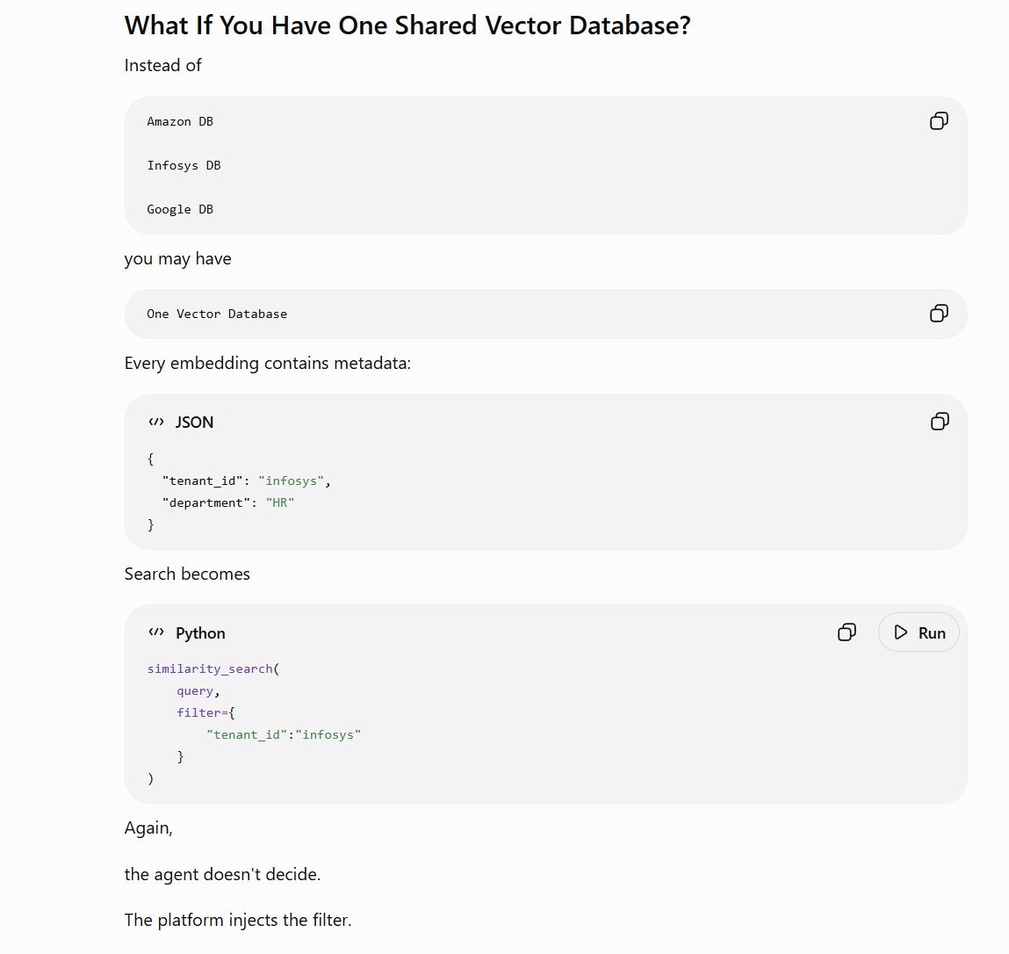Click the similarity_search function name

(x=211, y=669)
